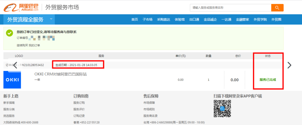
Task: Go to the next slide arrow
Action: (289, 65)
